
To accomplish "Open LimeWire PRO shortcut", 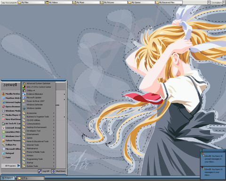I will pos(11,132).
